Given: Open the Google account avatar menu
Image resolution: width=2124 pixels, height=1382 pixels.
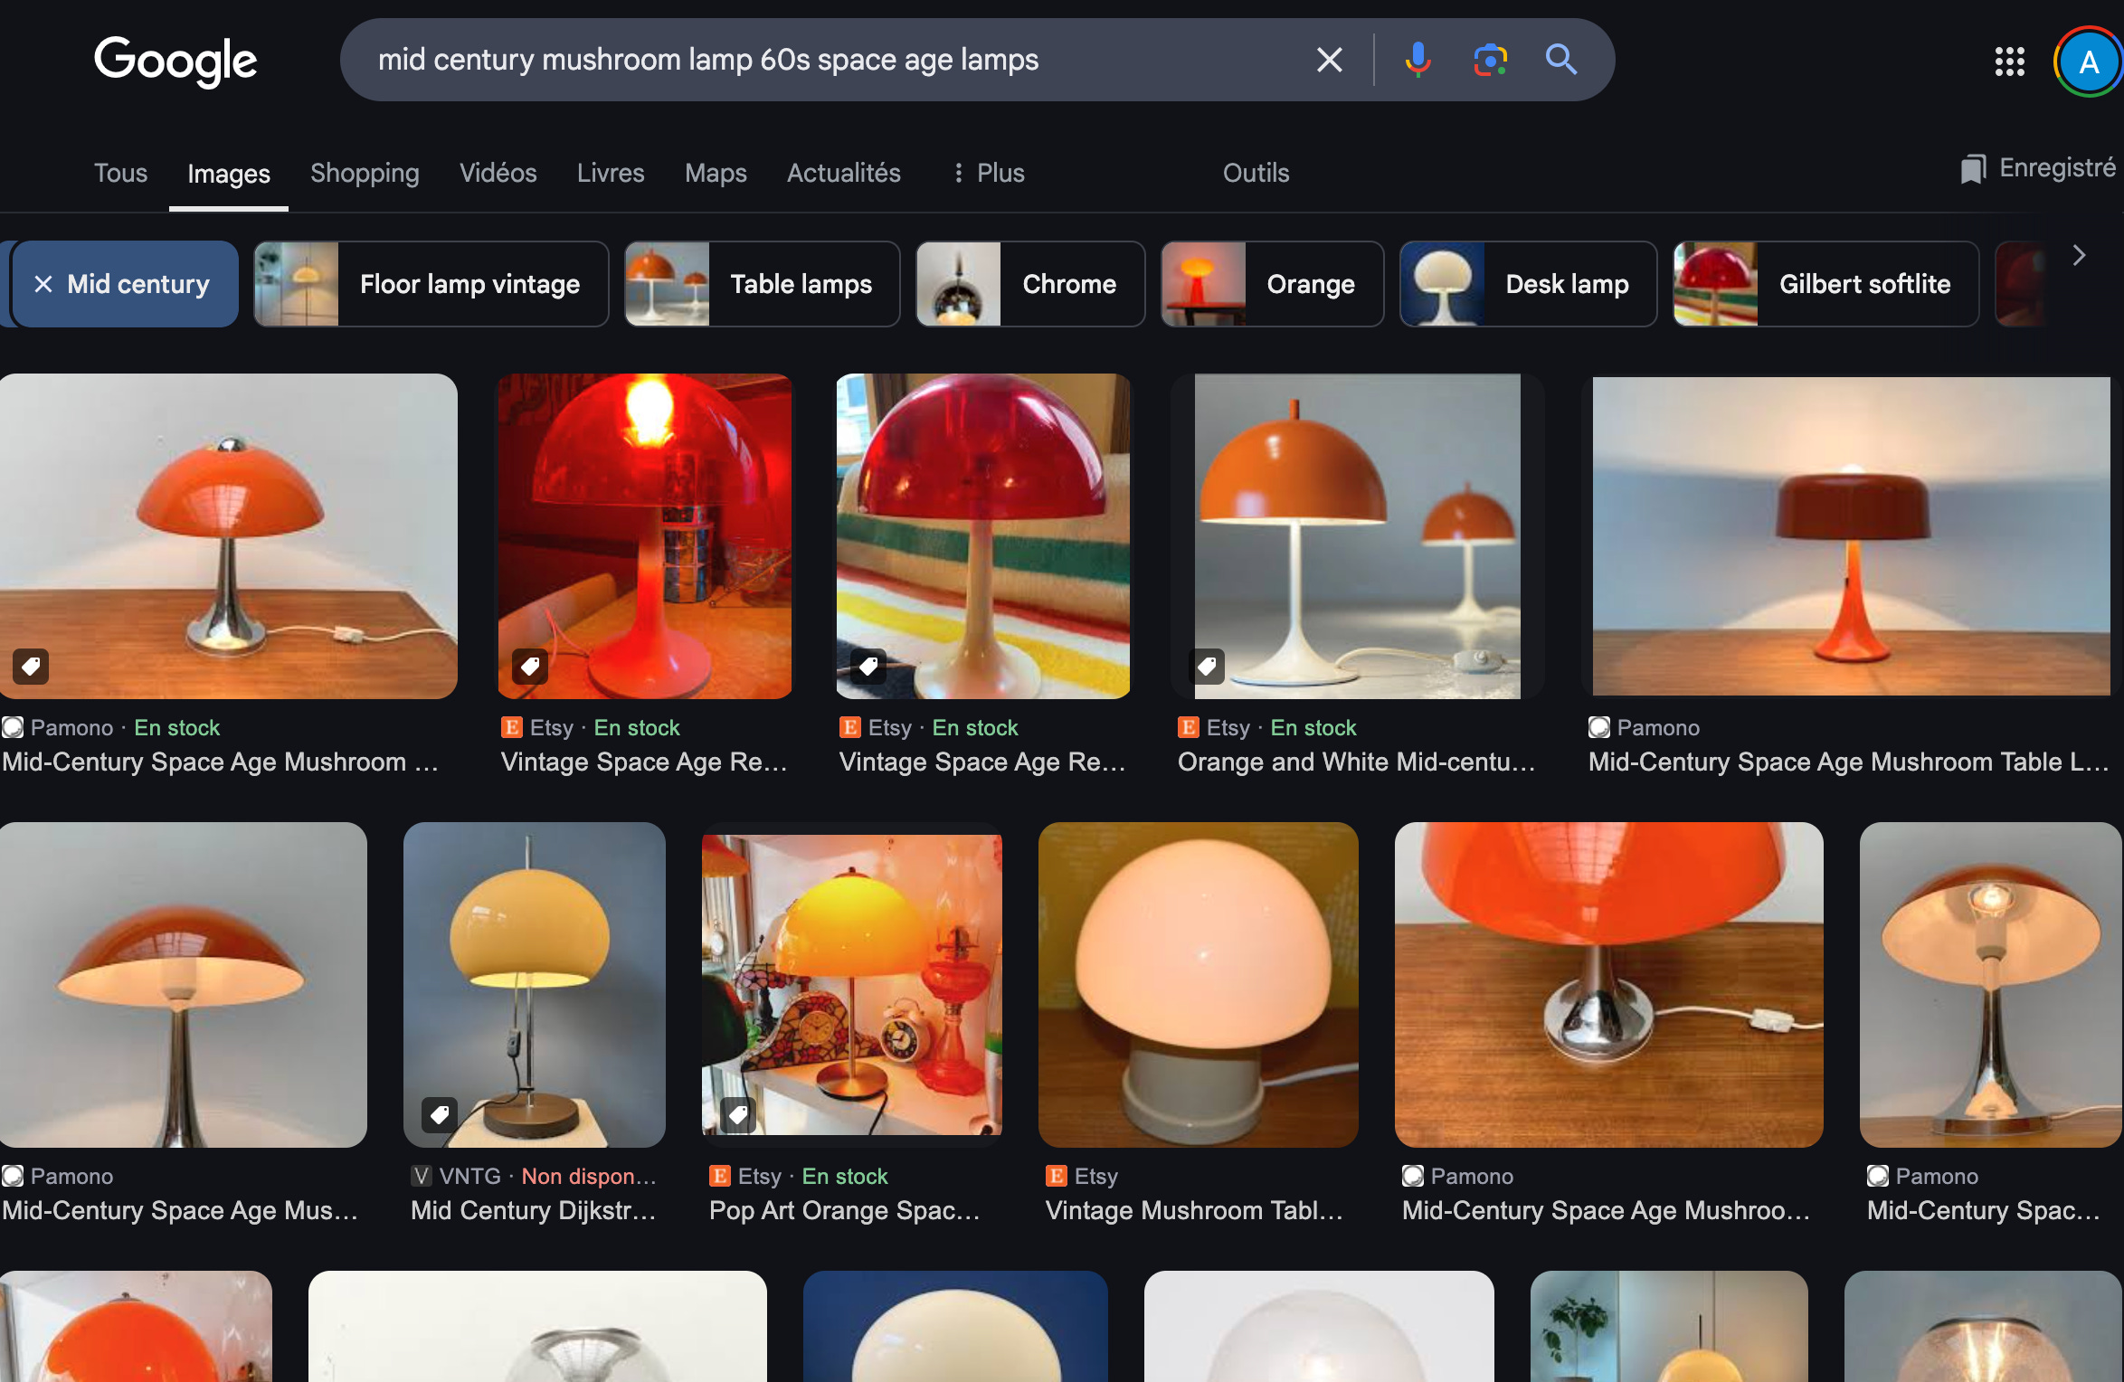Looking at the screenshot, I should [2088, 62].
